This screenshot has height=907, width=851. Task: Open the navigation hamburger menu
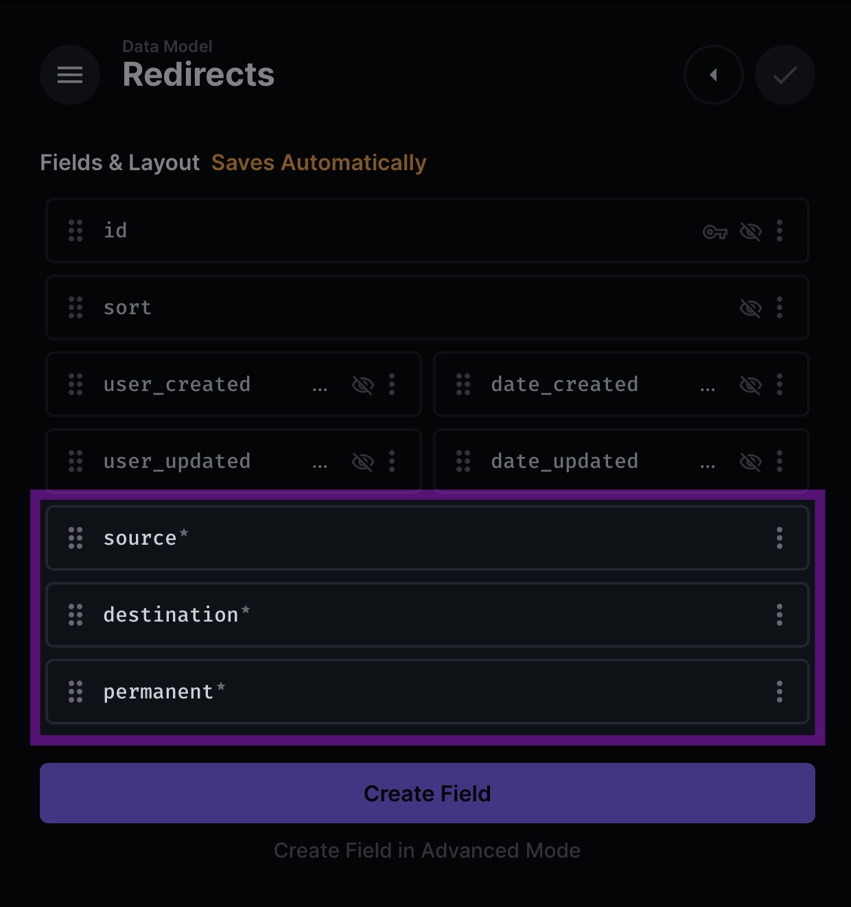tap(69, 75)
